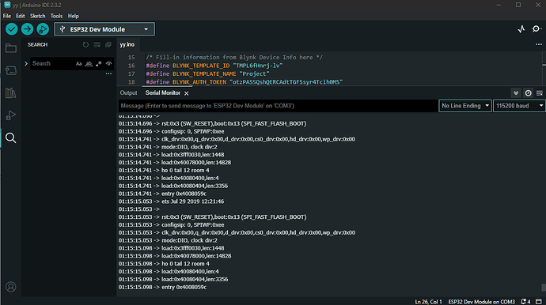Select the Serial Monitor tab
Screen dimensions: 546x305
tap(163, 93)
